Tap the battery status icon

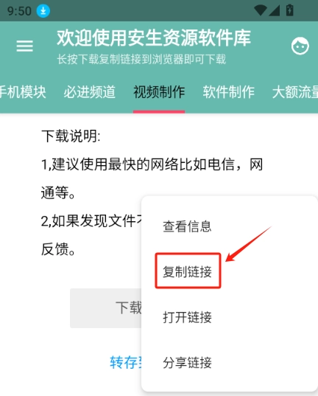click(x=289, y=10)
